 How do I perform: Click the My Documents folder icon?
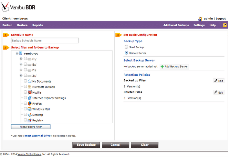point(30,81)
